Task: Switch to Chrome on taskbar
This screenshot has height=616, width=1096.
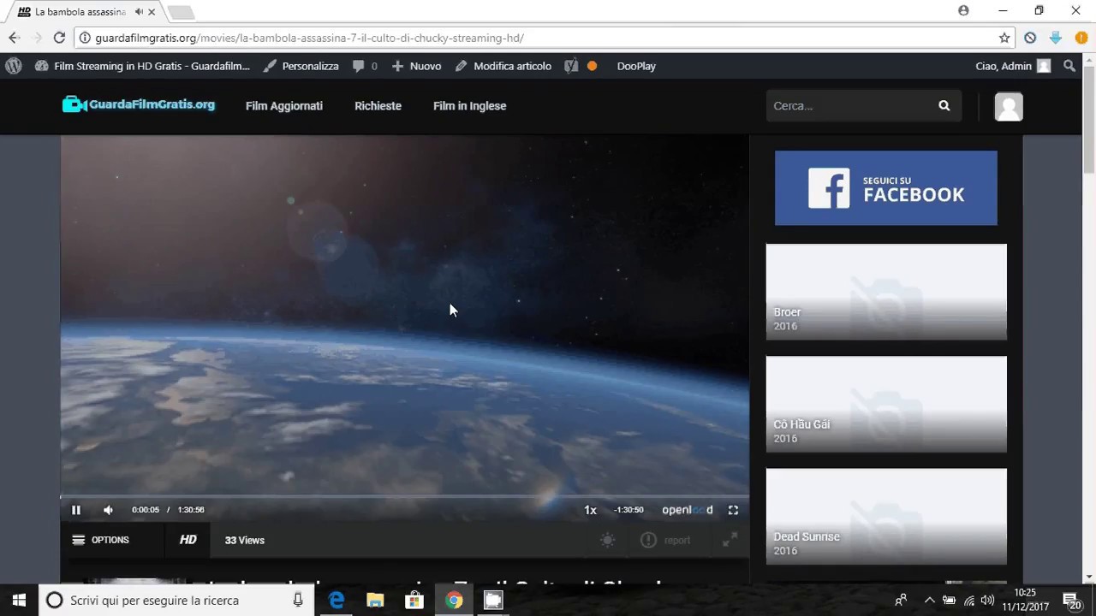Action: point(454,601)
